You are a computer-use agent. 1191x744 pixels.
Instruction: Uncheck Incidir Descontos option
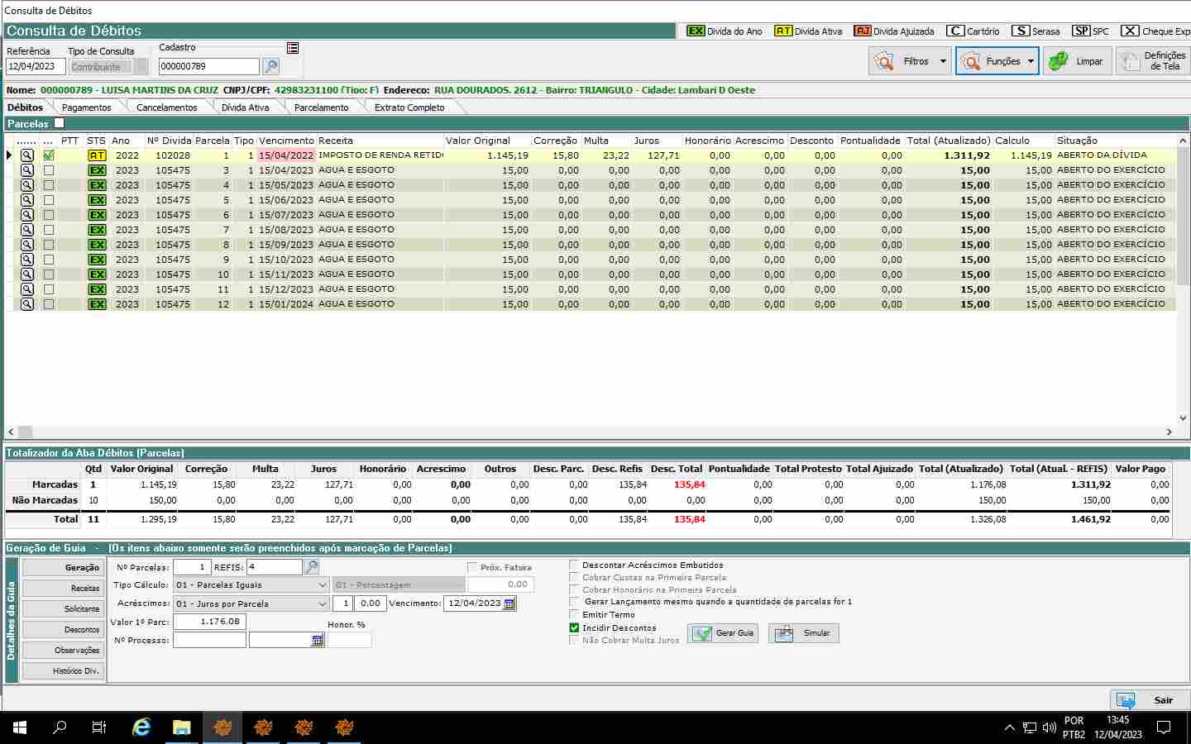pyautogui.click(x=574, y=627)
